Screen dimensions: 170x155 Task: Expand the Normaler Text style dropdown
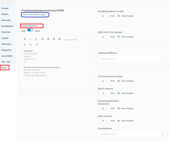point(74,40)
